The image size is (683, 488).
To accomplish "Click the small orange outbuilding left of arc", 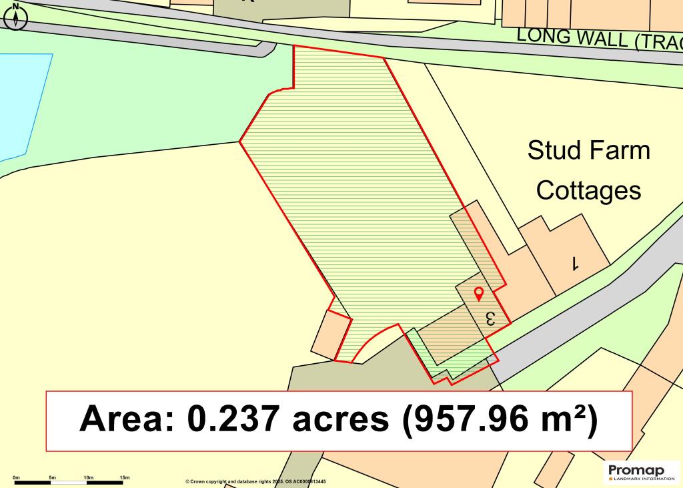I will click(x=330, y=333).
